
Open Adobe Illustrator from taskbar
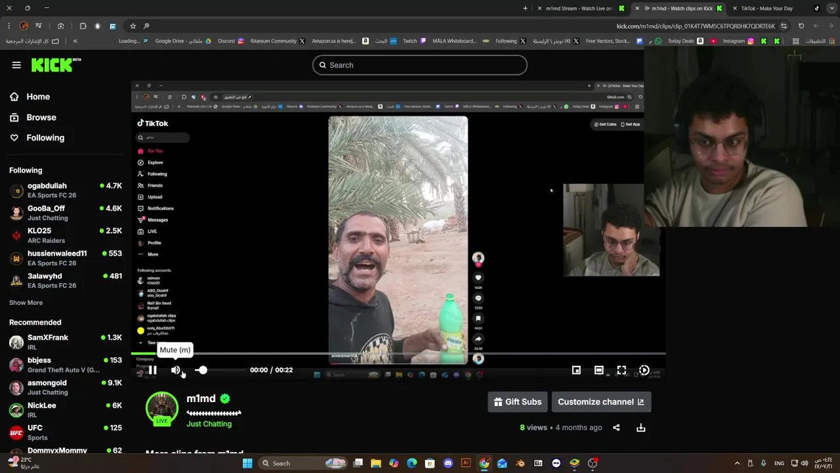pyautogui.click(x=466, y=463)
